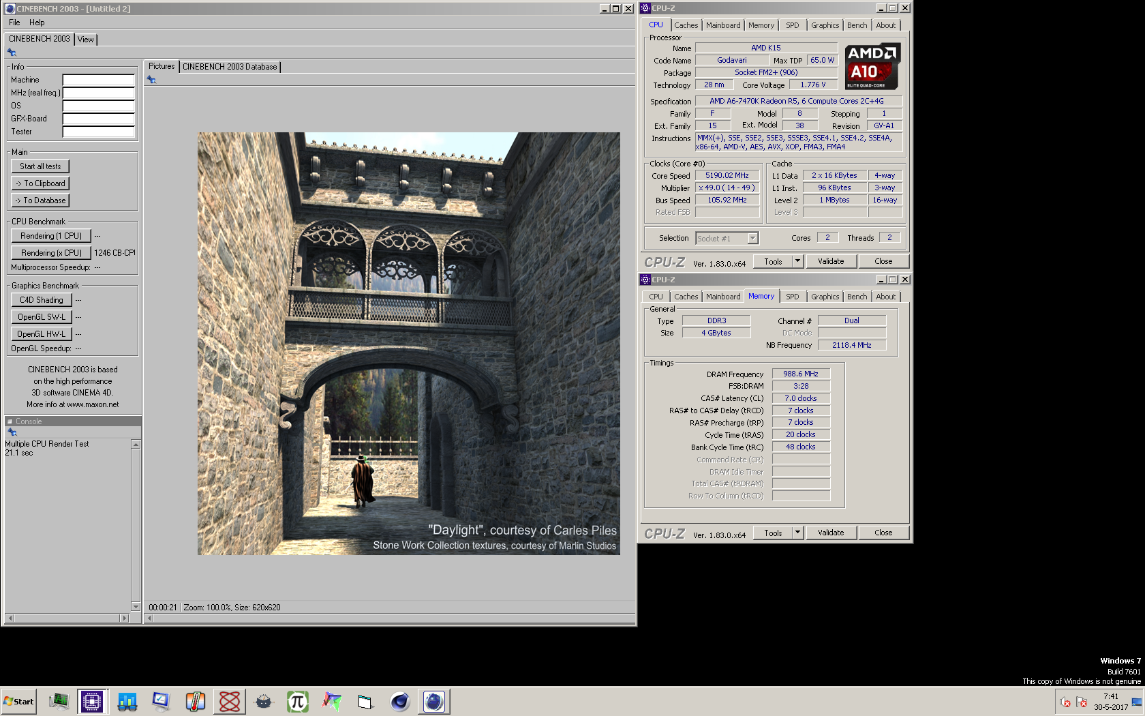Open Memory tab in upper CPU-Z window
Viewport: 1145px width, 716px height.
761,25
